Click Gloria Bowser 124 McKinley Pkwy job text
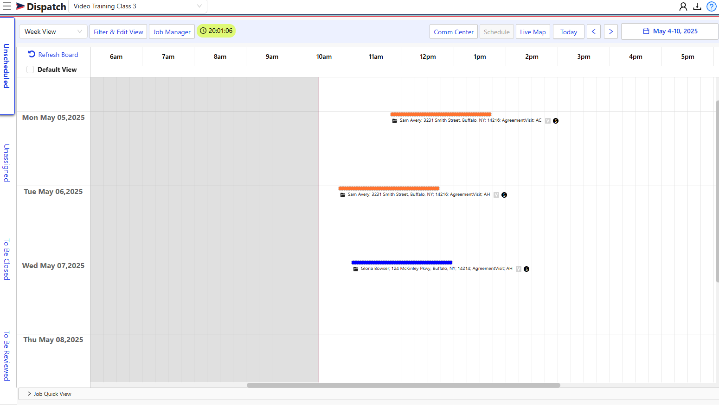Viewport: 719px width, 407px height. (437, 269)
